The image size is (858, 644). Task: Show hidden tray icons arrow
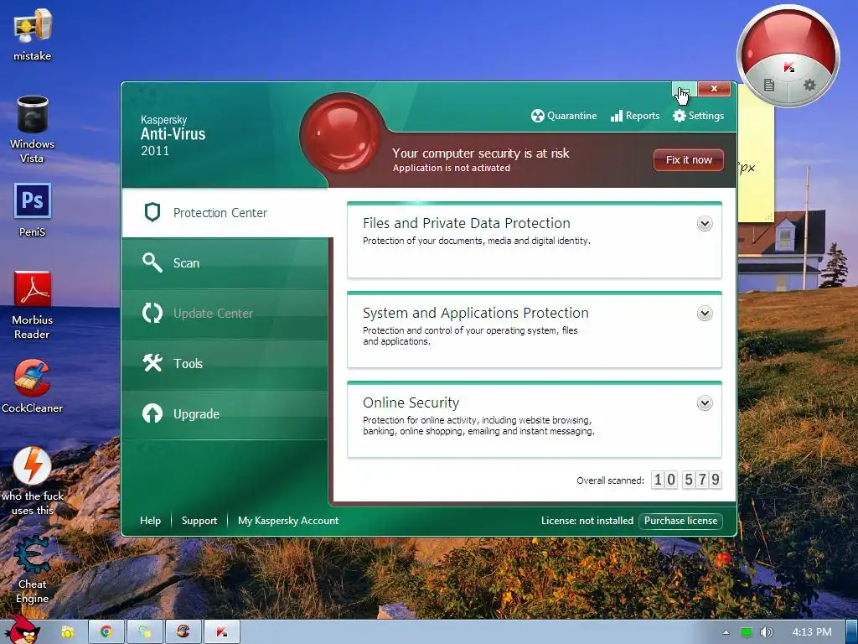coord(726,632)
